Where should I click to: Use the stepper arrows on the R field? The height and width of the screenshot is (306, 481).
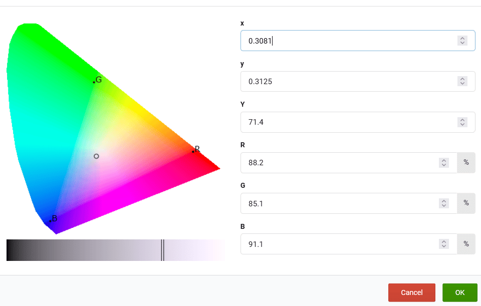pyautogui.click(x=443, y=163)
